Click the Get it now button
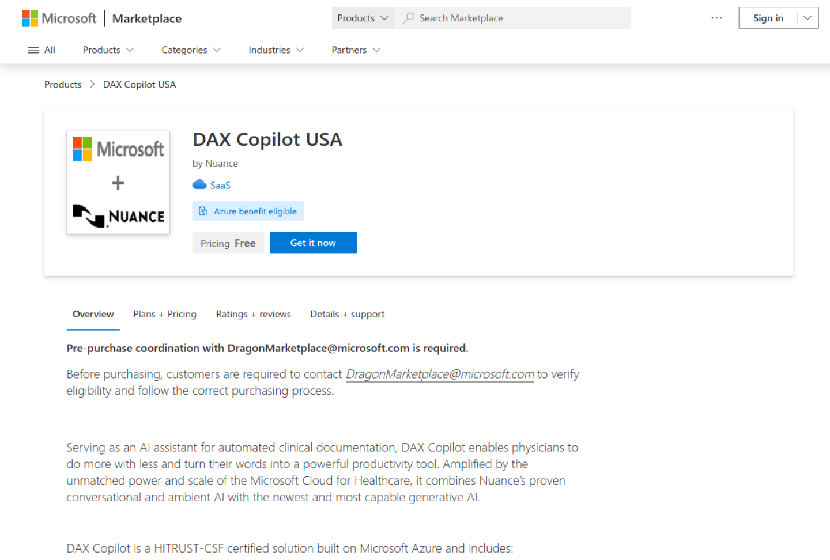 (313, 243)
